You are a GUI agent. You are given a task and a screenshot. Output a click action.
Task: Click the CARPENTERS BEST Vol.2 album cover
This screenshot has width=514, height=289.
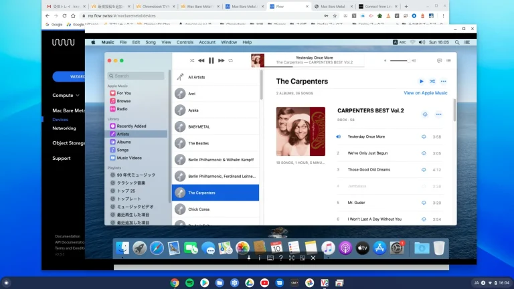(x=301, y=131)
